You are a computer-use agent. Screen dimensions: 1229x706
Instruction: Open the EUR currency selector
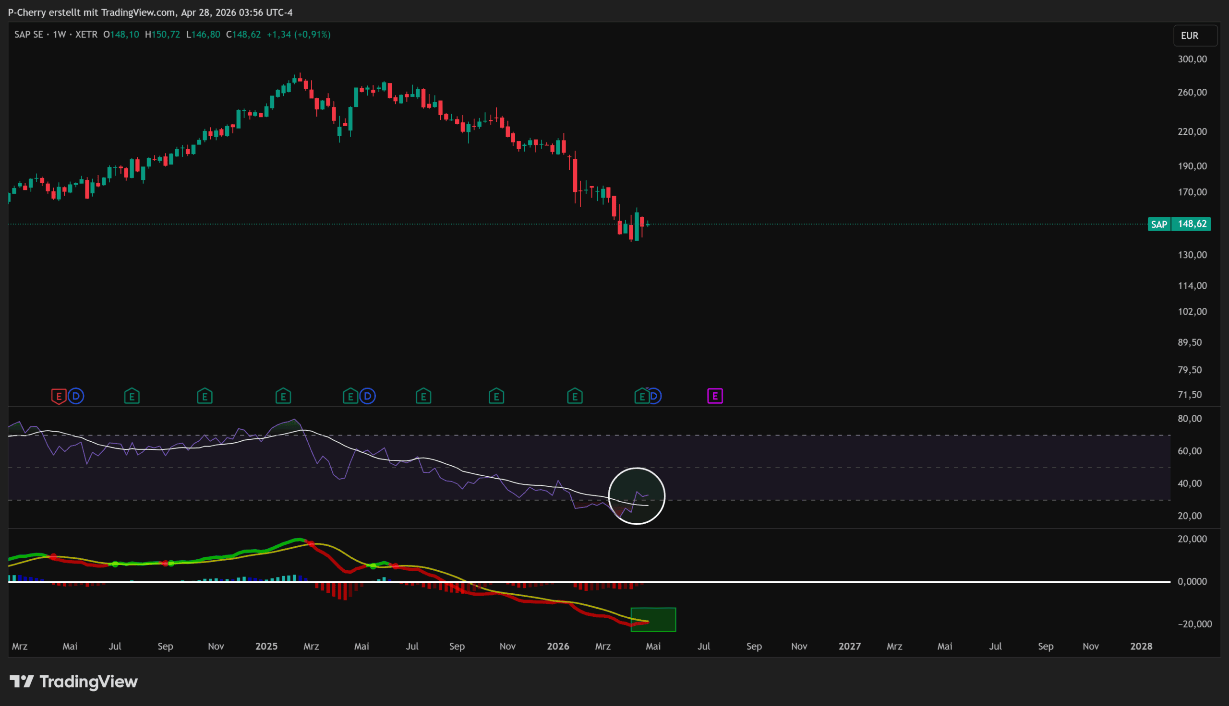tap(1194, 35)
